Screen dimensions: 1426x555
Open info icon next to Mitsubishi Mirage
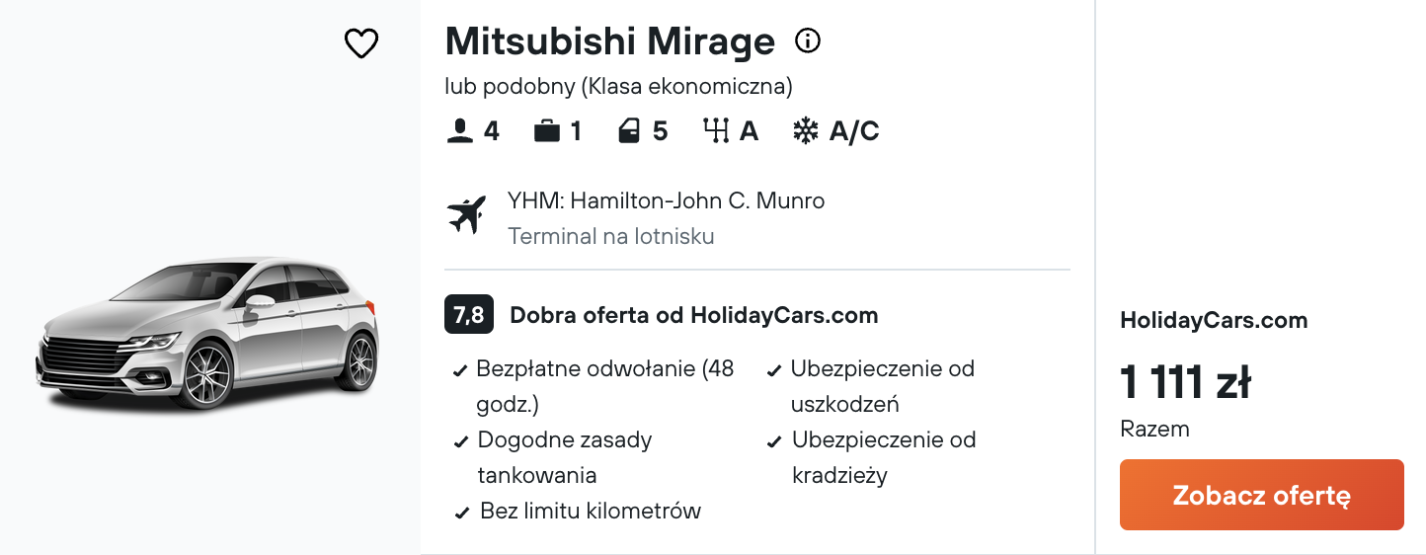point(808,41)
